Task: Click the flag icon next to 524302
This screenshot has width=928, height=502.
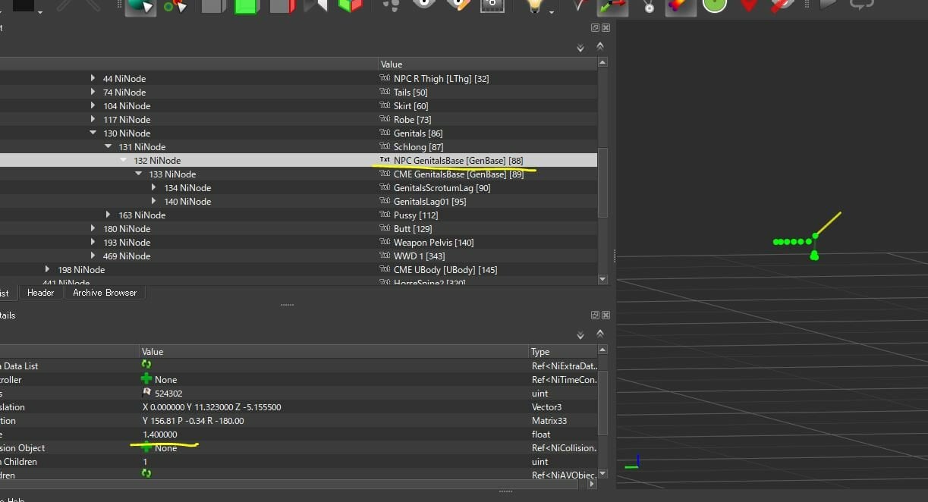Action: pyautogui.click(x=146, y=393)
